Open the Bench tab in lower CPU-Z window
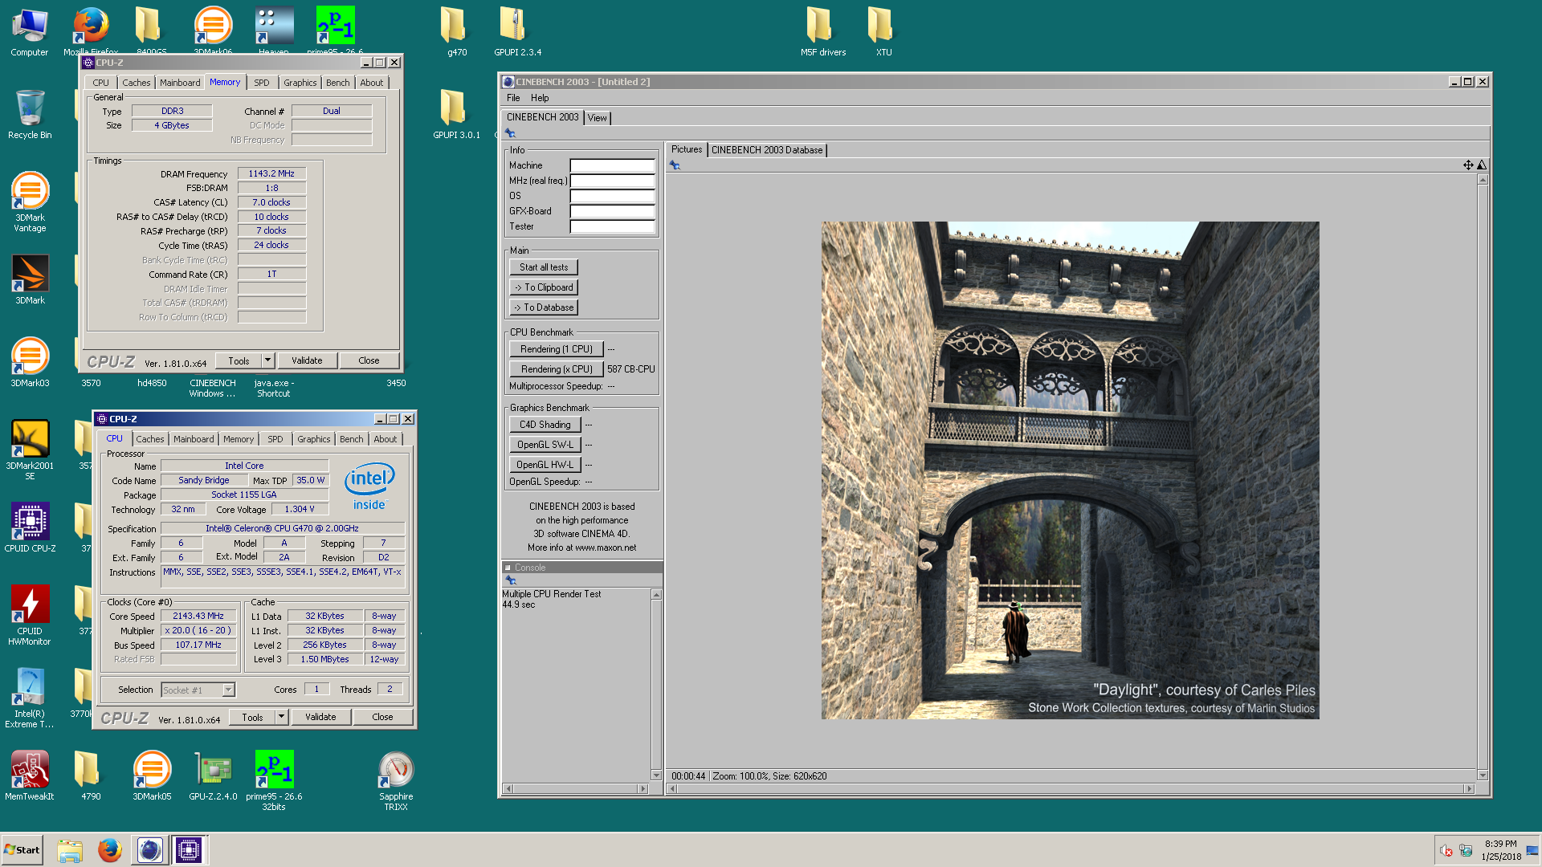Image resolution: width=1542 pixels, height=867 pixels. (x=351, y=439)
